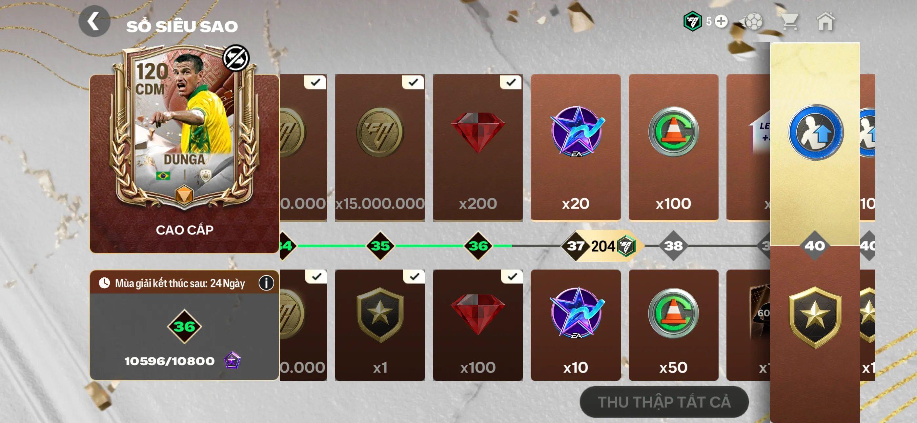Tap the transfer disabled icon on Dunga card

236,58
